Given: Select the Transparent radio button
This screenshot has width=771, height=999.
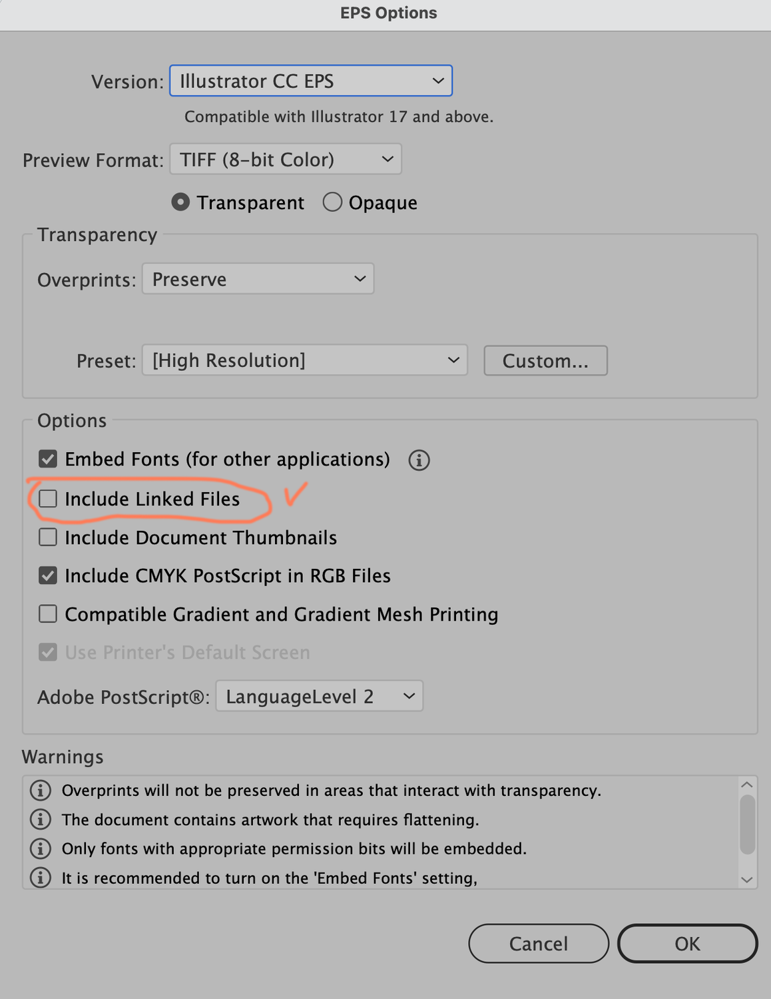Looking at the screenshot, I should pyautogui.click(x=180, y=202).
